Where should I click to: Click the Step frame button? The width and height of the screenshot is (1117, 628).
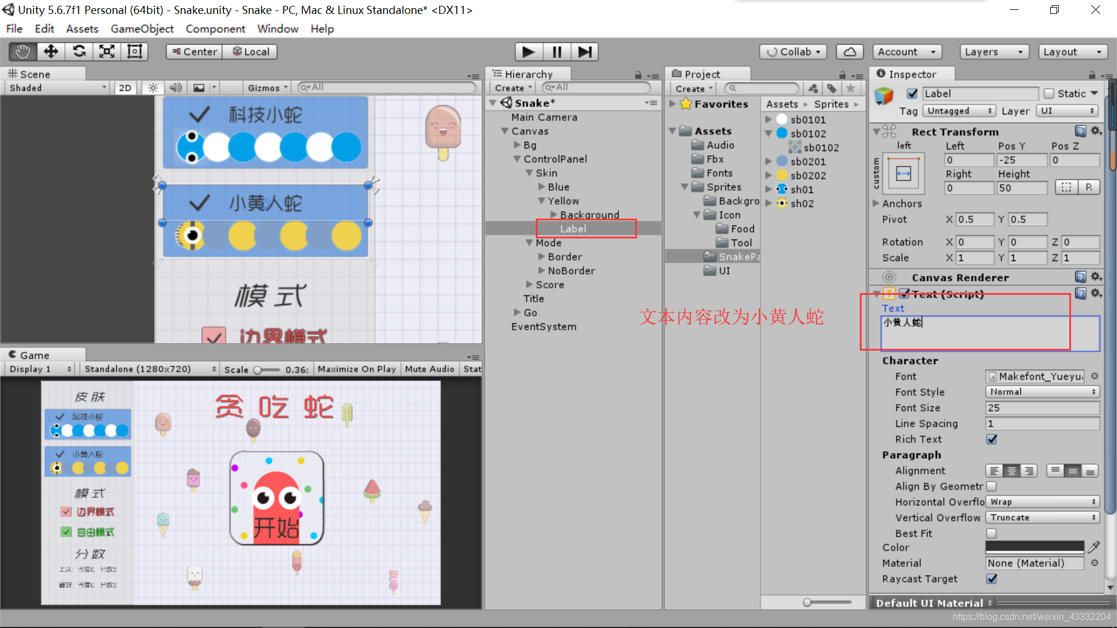click(x=585, y=52)
